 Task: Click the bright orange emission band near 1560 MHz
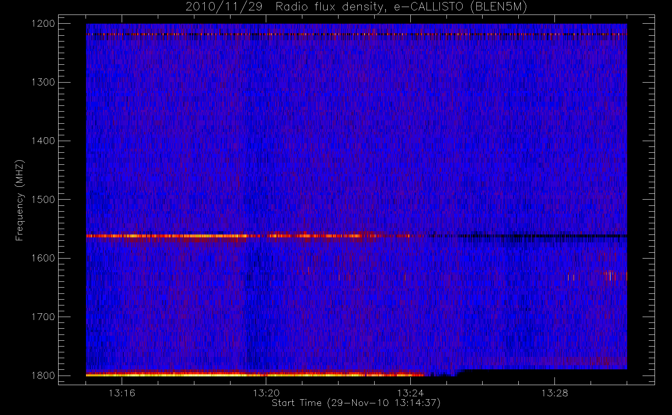(248, 236)
